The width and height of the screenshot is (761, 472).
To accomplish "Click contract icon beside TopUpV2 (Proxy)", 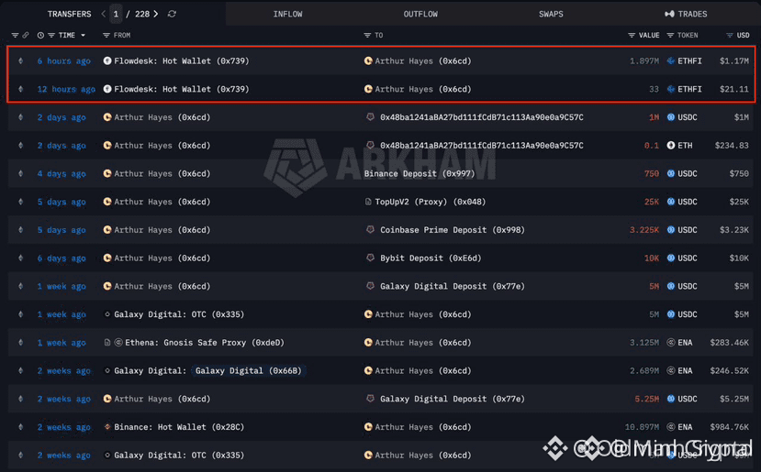I will click(368, 202).
